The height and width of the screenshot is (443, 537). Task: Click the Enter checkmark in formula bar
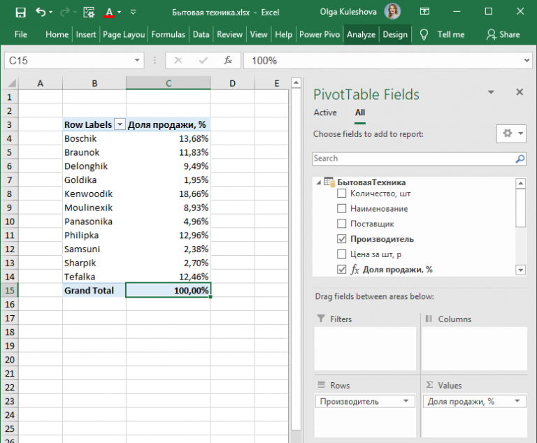point(203,61)
